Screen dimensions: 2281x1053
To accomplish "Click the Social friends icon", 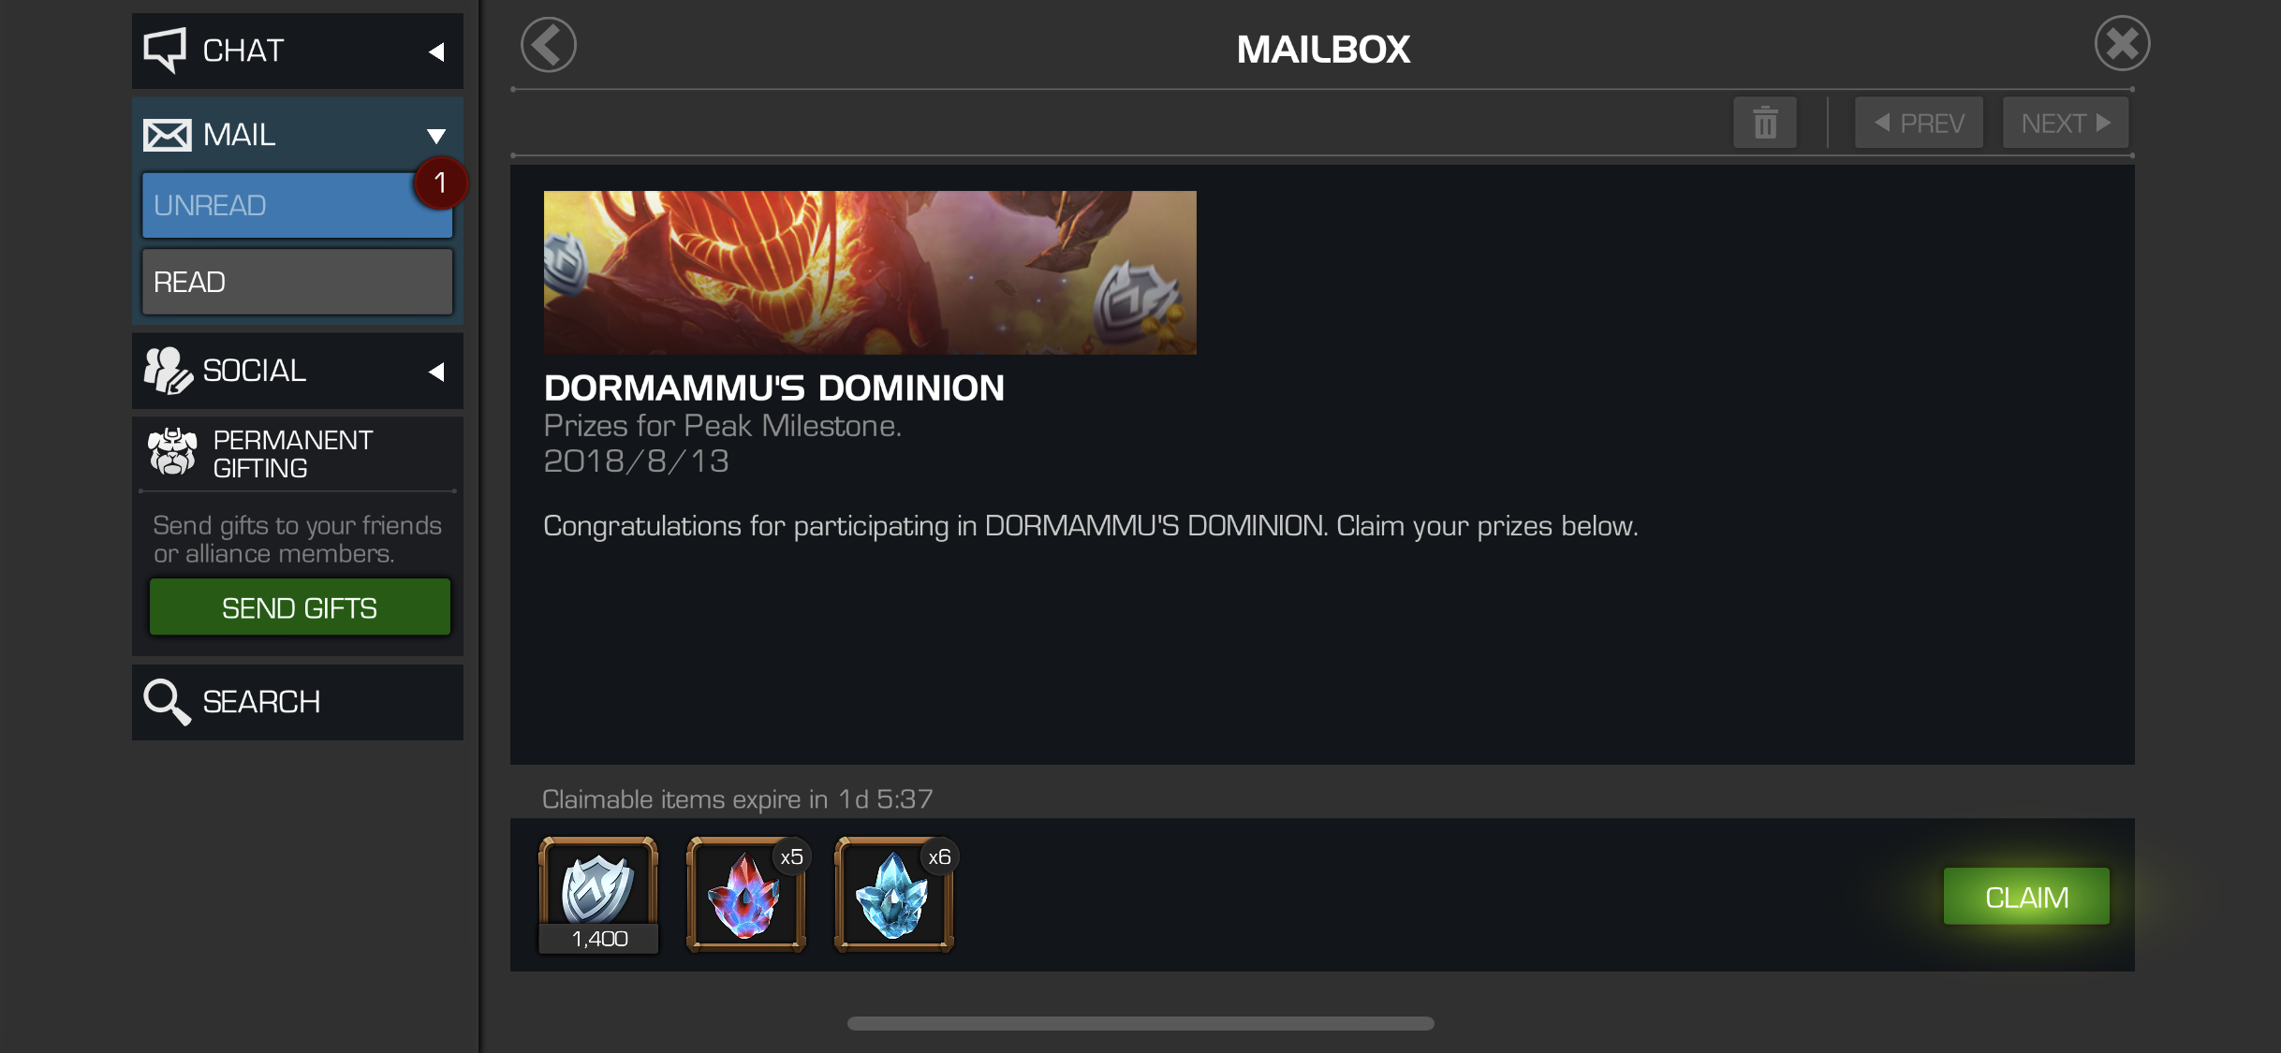I will pyautogui.click(x=168, y=371).
